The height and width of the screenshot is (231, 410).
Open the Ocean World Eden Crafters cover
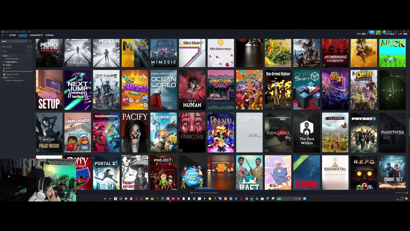coord(163,90)
